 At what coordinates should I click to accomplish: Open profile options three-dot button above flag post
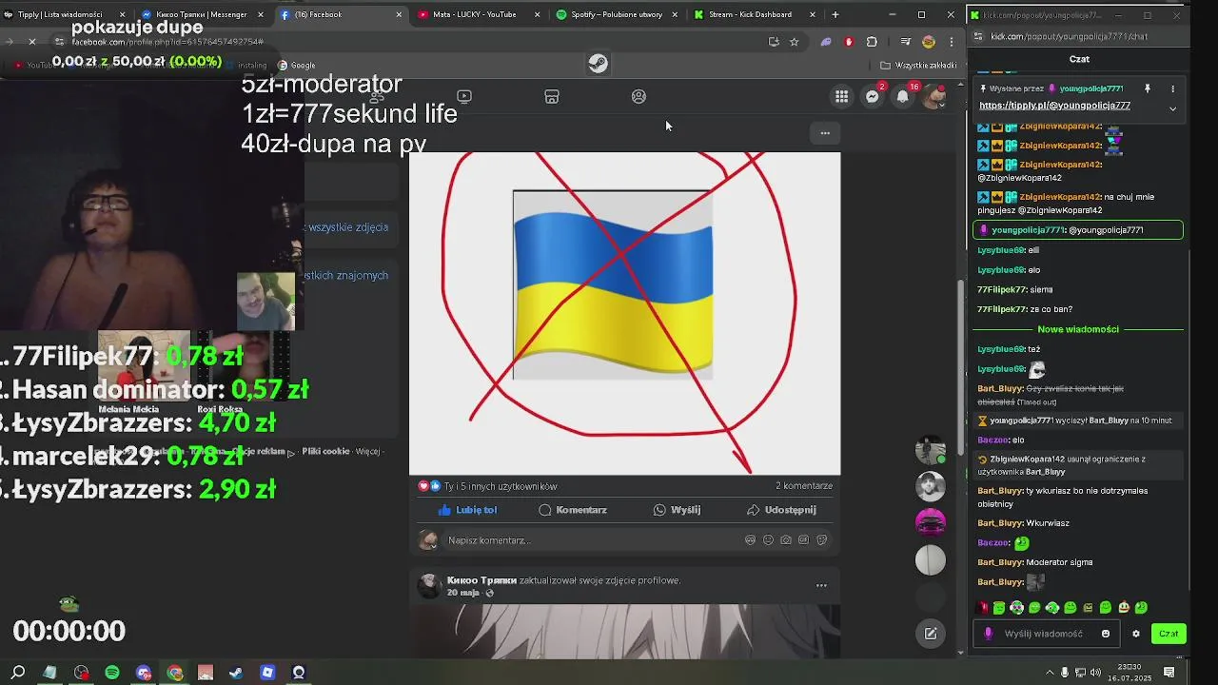825,133
